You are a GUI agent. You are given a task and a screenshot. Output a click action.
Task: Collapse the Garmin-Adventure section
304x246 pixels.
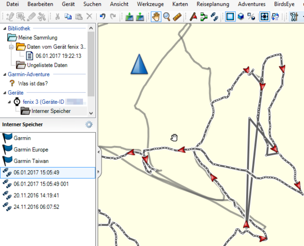point(5,74)
